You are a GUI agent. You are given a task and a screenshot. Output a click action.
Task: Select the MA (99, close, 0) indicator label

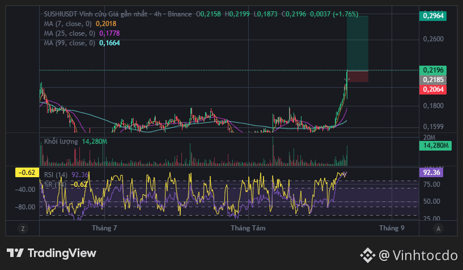coord(69,43)
